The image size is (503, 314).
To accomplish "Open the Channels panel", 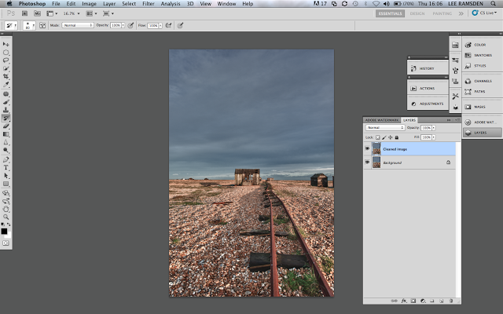I will (x=482, y=81).
